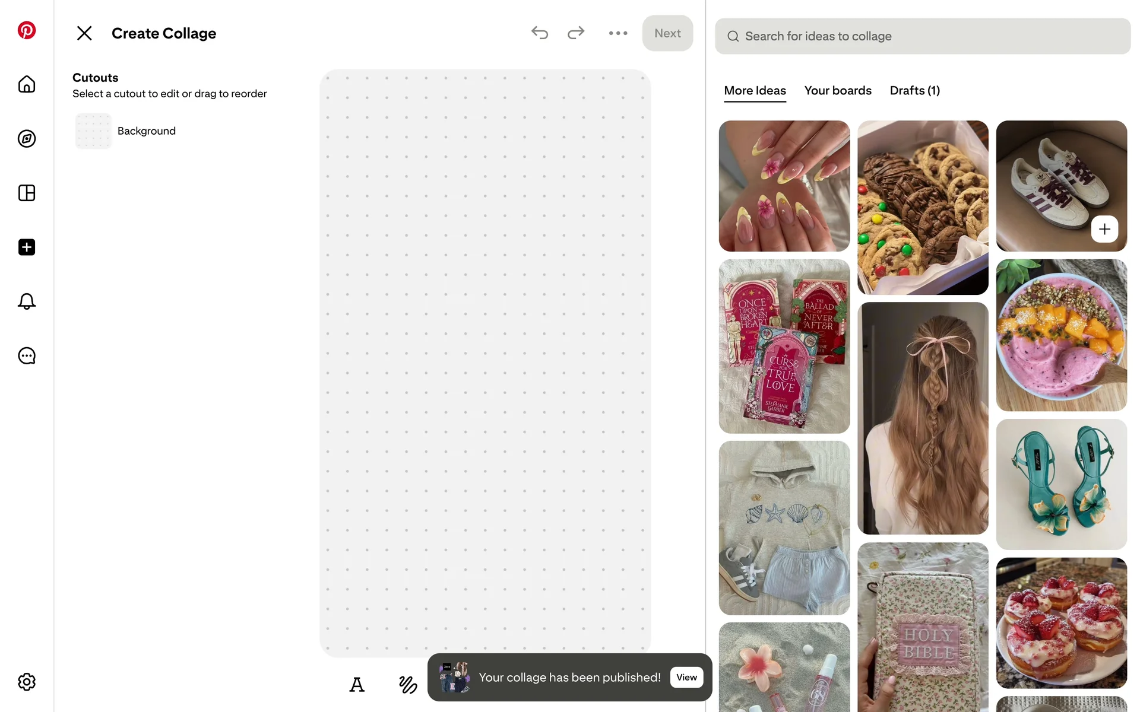1140x712 pixels.
Task: Open messages chat icon
Action: pyautogui.click(x=27, y=356)
